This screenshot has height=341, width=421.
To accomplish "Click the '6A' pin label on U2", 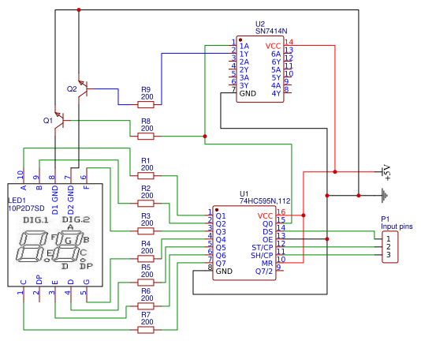I will (x=276, y=54).
